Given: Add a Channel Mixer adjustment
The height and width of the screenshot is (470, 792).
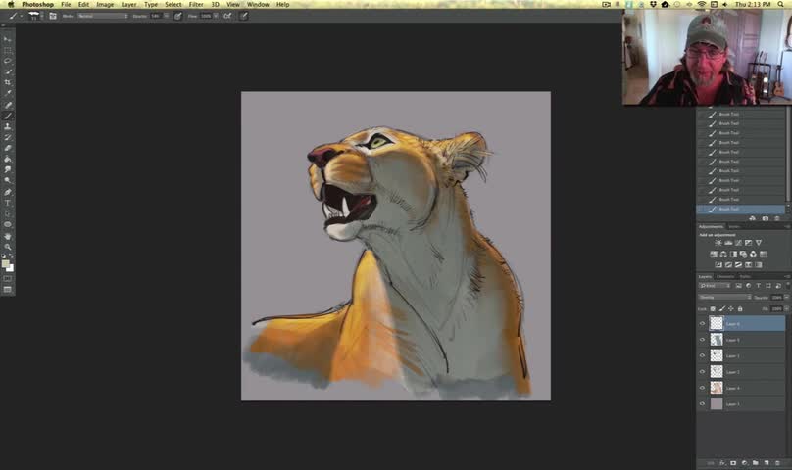Looking at the screenshot, I should [753, 254].
